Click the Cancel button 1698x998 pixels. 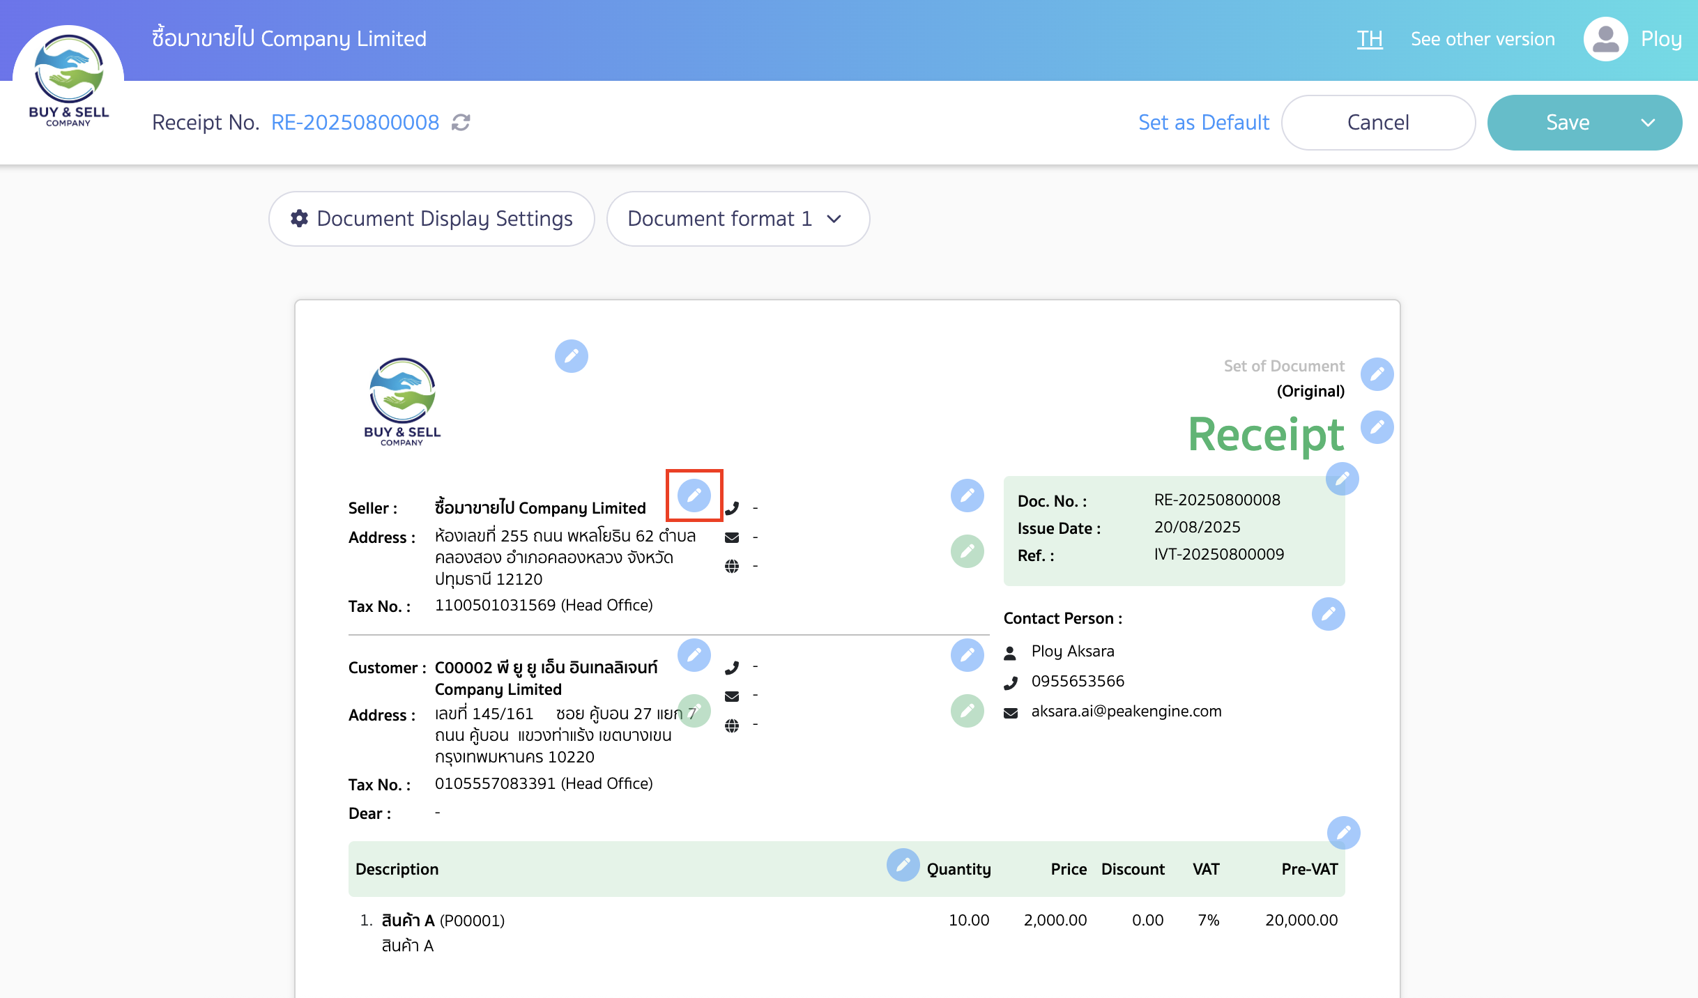click(x=1378, y=123)
